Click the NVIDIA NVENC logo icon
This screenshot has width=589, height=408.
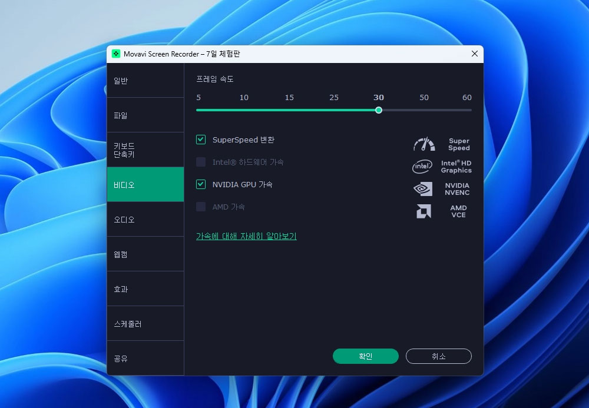pyautogui.click(x=423, y=189)
